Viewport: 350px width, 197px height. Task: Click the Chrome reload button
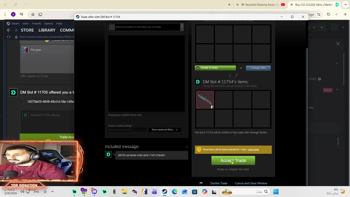pos(328,14)
